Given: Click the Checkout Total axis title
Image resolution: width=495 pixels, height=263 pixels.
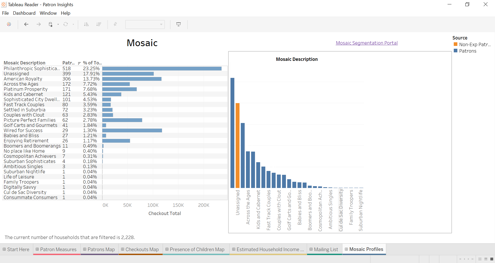Looking at the screenshot, I should pyautogui.click(x=164, y=213).
